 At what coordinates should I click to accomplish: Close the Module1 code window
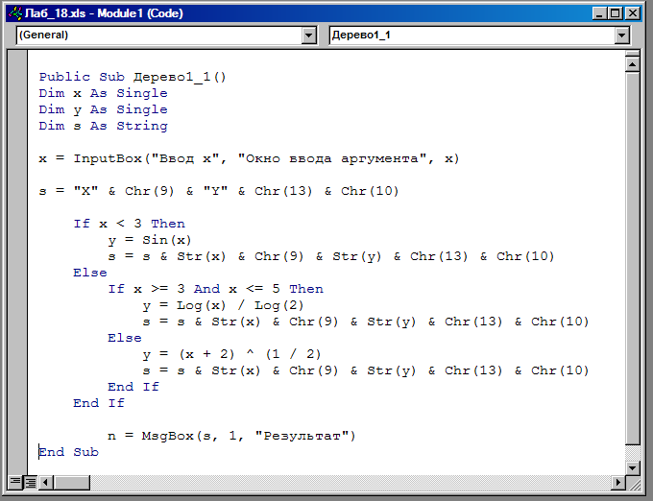click(x=633, y=13)
